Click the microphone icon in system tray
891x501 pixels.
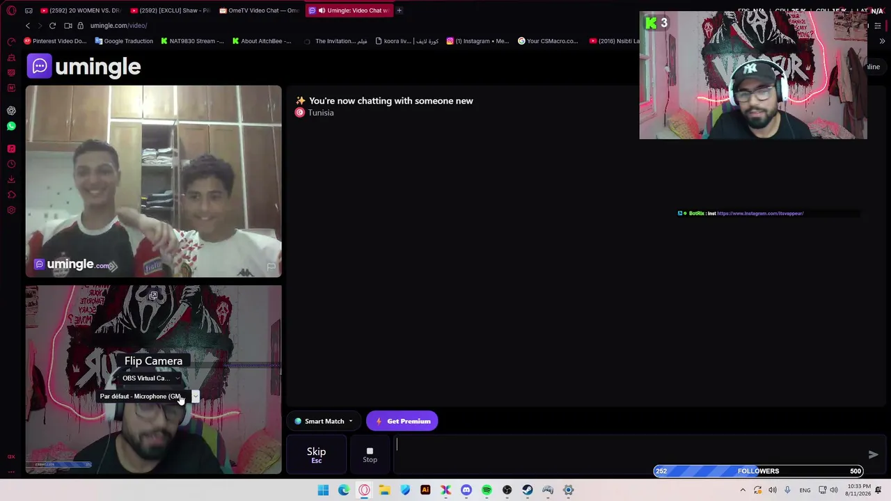[787, 490]
